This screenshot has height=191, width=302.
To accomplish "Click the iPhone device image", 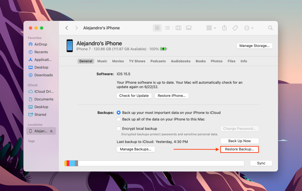I will [x=70, y=46].
